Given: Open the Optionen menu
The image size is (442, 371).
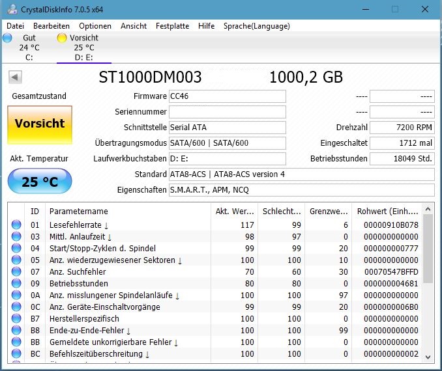Looking at the screenshot, I should 95,26.
